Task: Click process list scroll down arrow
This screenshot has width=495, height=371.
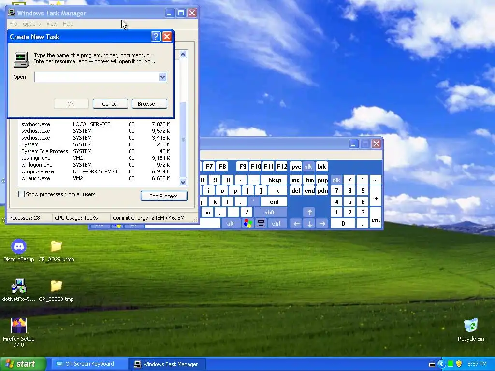Action: (x=183, y=182)
